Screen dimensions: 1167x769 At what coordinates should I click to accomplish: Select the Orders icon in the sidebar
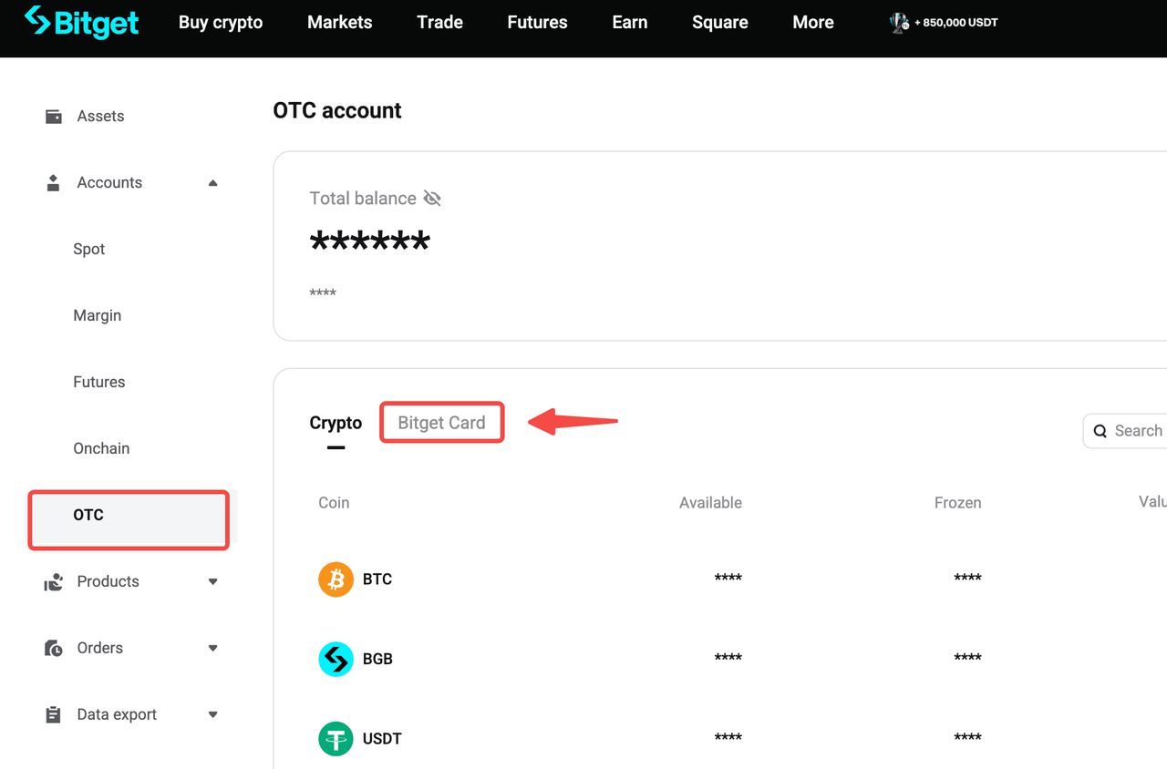(53, 647)
